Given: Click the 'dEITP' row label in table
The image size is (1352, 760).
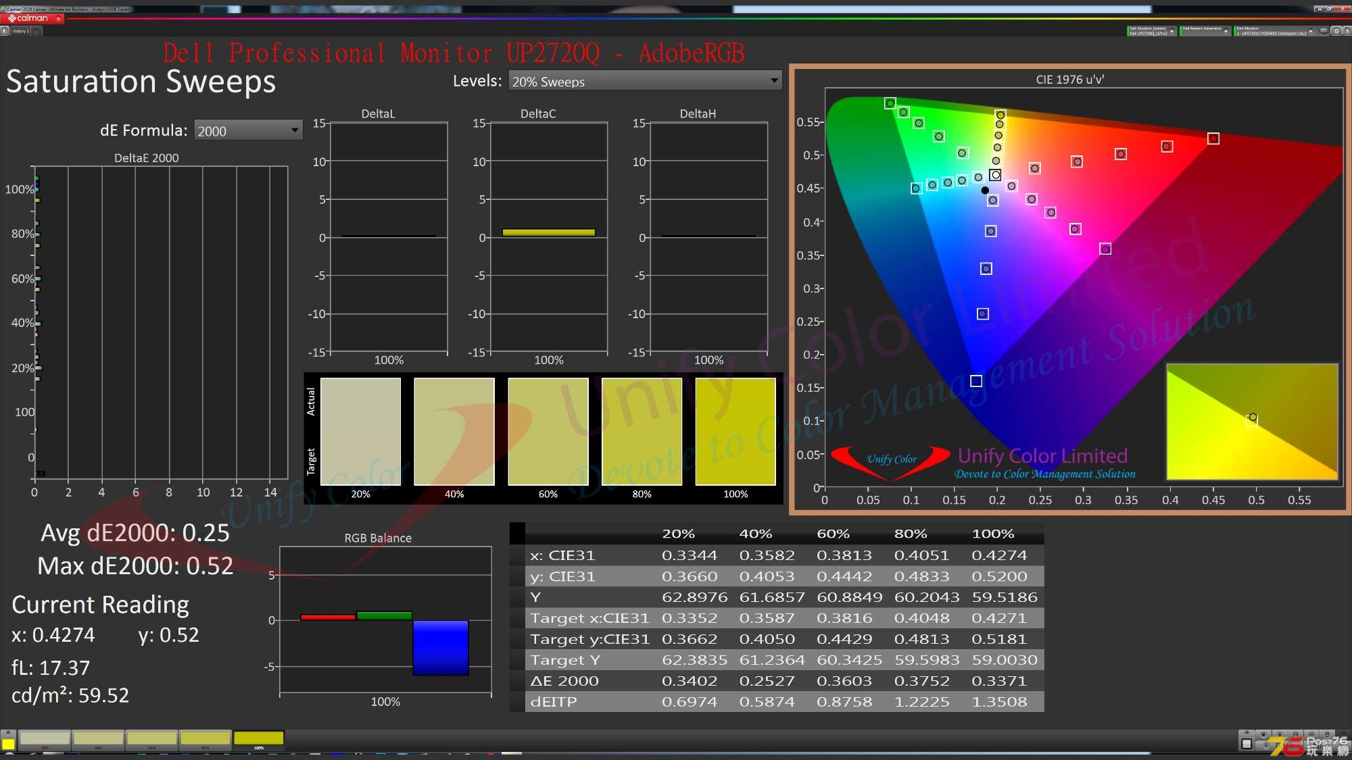Looking at the screenshot, I should point(554,702).
